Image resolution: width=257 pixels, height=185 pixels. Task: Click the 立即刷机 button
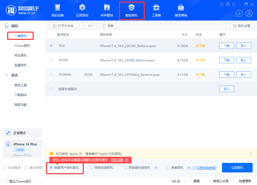[237, 167]
